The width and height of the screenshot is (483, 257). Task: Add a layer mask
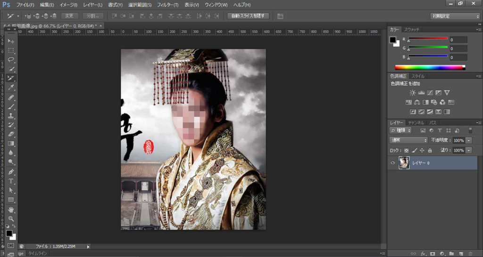click(433, 254)
